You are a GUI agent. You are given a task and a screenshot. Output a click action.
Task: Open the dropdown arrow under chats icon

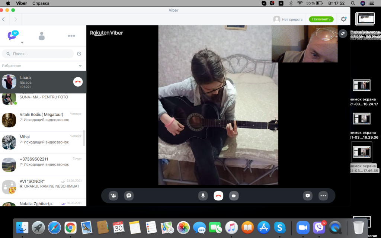click(22, 43)
